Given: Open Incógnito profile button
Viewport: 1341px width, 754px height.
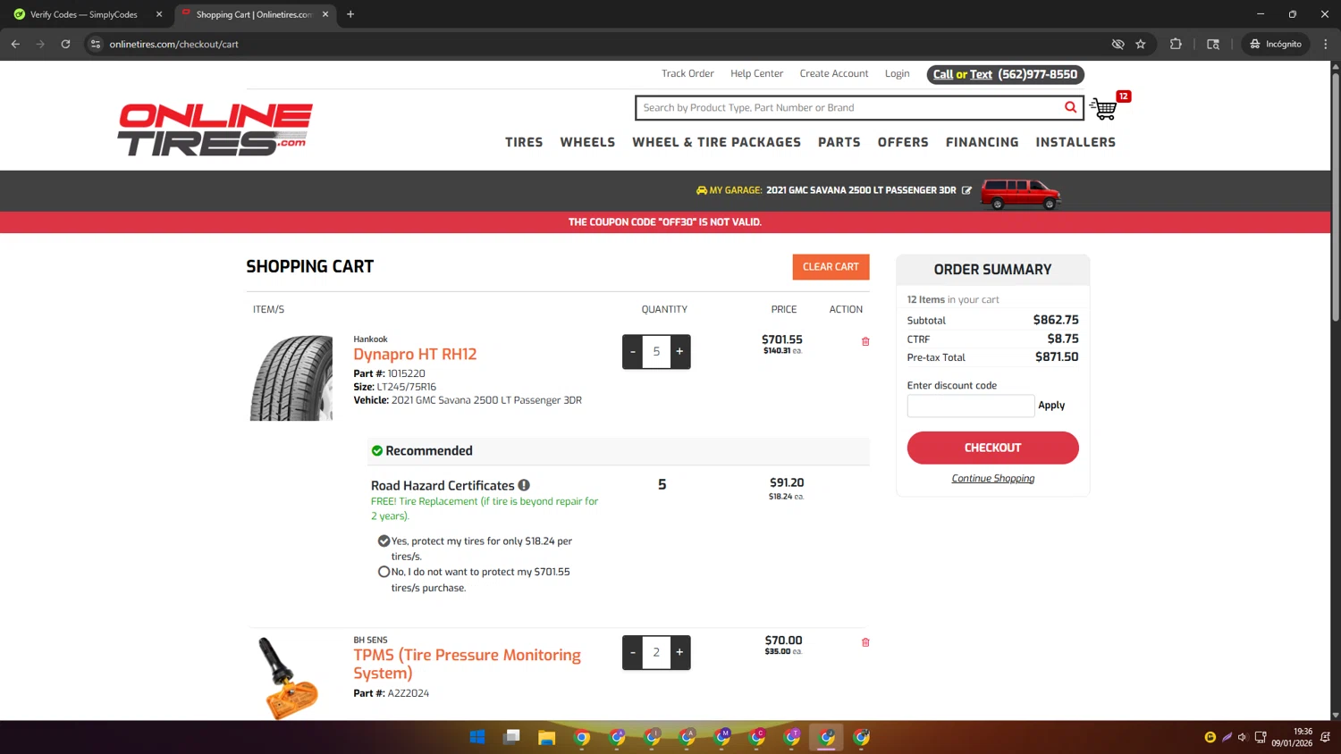Looking at the screenshot, I should pyautogui.click(x=1276, y=44).
